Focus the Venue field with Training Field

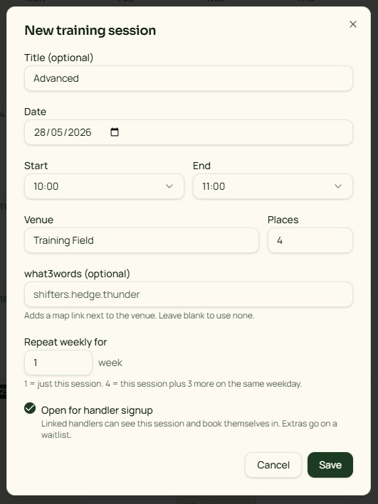pyautogui.click(x=142, y=240)
